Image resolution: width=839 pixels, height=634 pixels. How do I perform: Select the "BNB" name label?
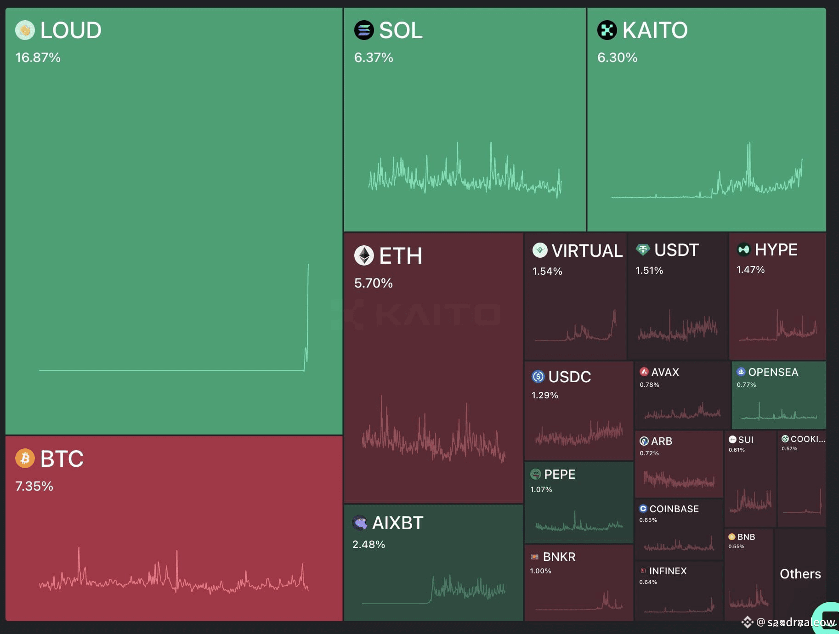746,537
